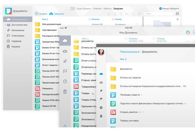
Task: Go to the Персональные breadcrumb link
Action: click(x=130, y=52)
